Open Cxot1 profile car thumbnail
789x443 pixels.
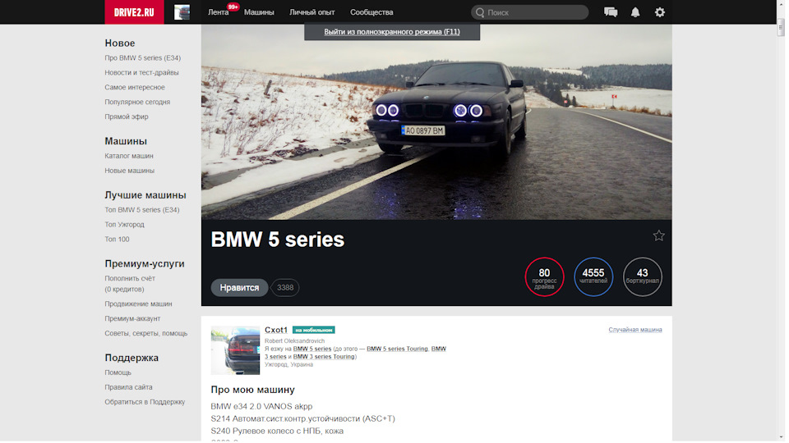coord(235,350)
